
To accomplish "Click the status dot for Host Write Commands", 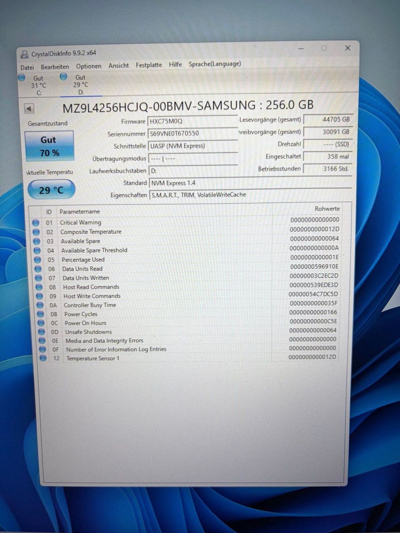I will (x=39, y=296).
